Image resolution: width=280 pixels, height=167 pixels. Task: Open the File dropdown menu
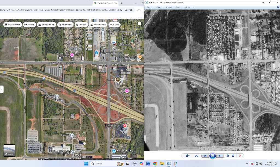[149, 7]
